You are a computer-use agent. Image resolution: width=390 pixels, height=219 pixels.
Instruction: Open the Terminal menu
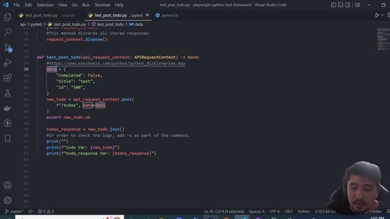pos(102,5)
